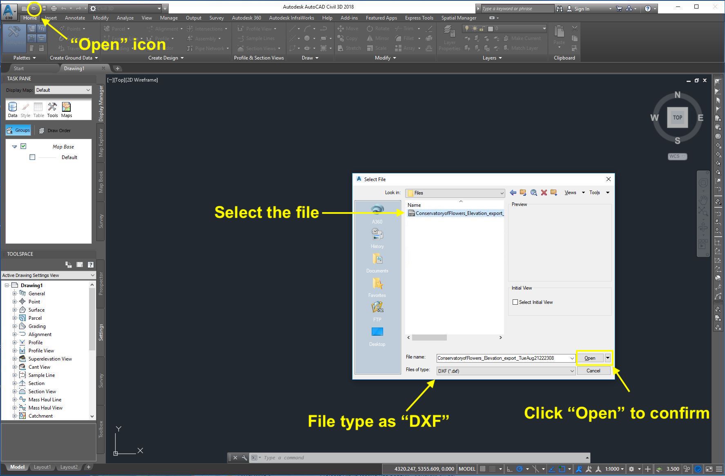Enable the Select Initial View checkbox
The image size is (725, 476).
pyautogui.click(x=515, y=302)
